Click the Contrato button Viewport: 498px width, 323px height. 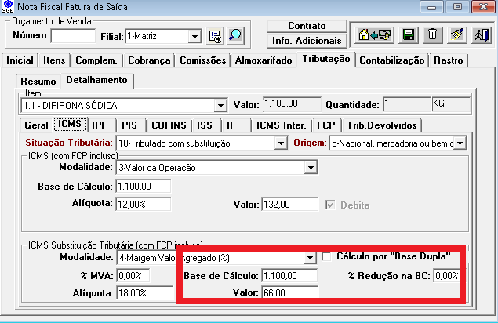click(x=307, y=26)
